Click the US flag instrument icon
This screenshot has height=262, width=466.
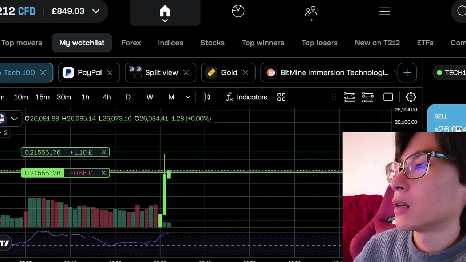2,118
